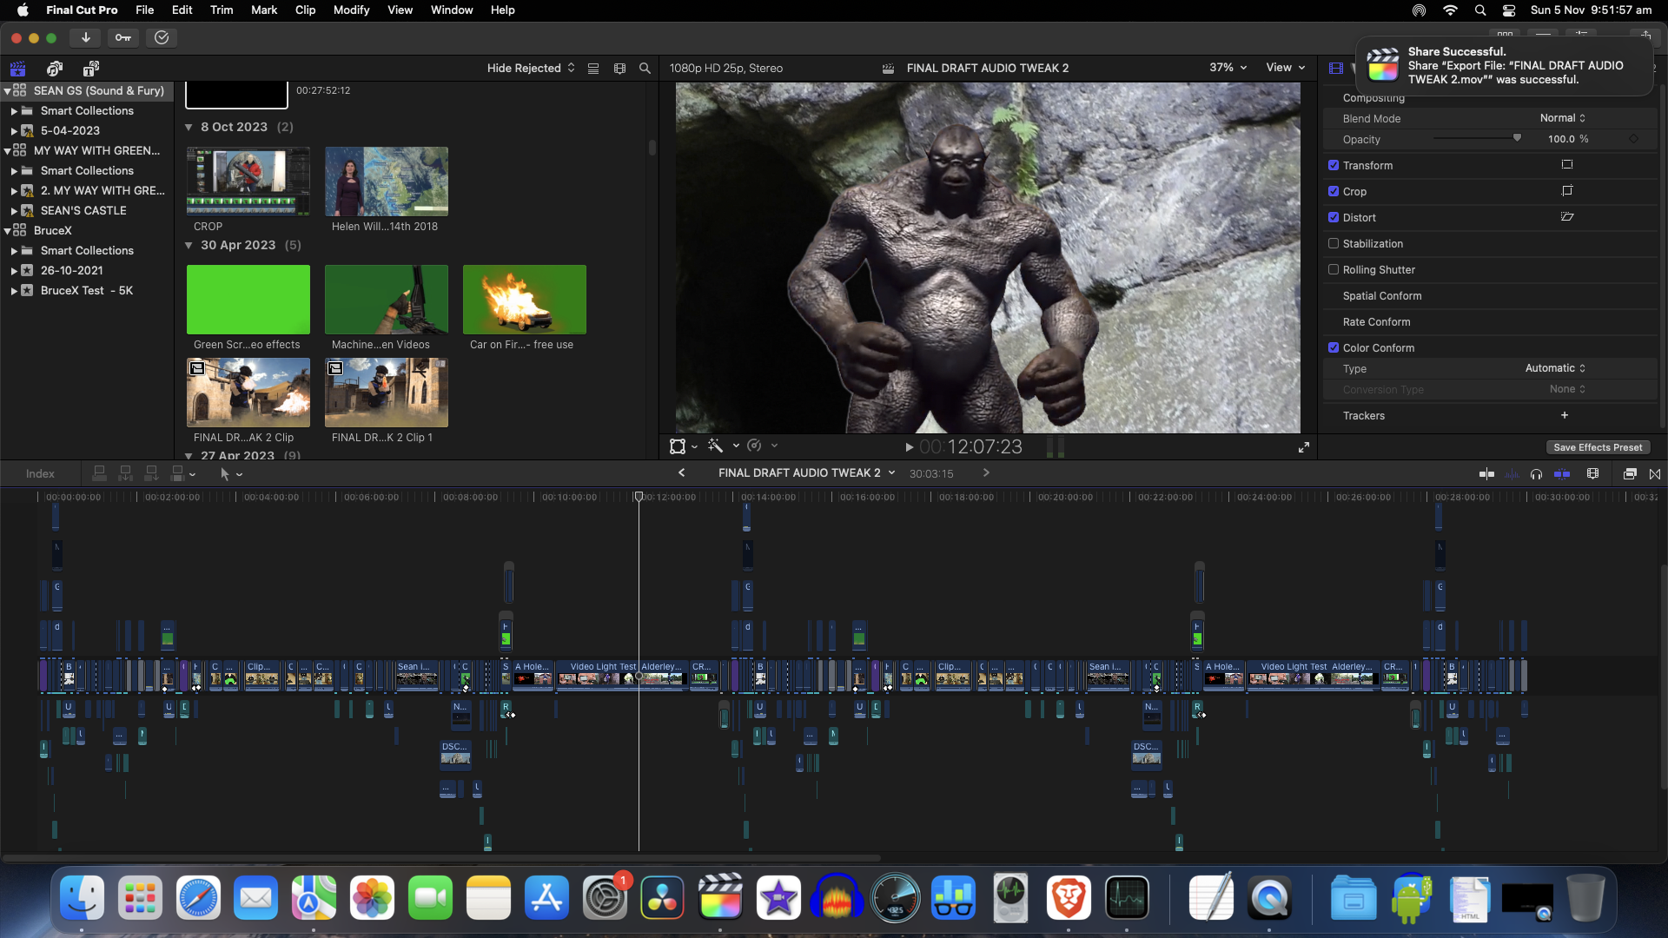The width and height of the screenshot is (1668, 938).
Task: Enable the Rolling Shutter checkbox
Action: (x=1334, y=270)
